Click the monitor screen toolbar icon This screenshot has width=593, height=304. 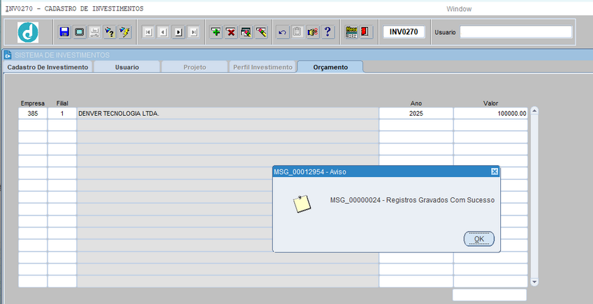[79, 32]
